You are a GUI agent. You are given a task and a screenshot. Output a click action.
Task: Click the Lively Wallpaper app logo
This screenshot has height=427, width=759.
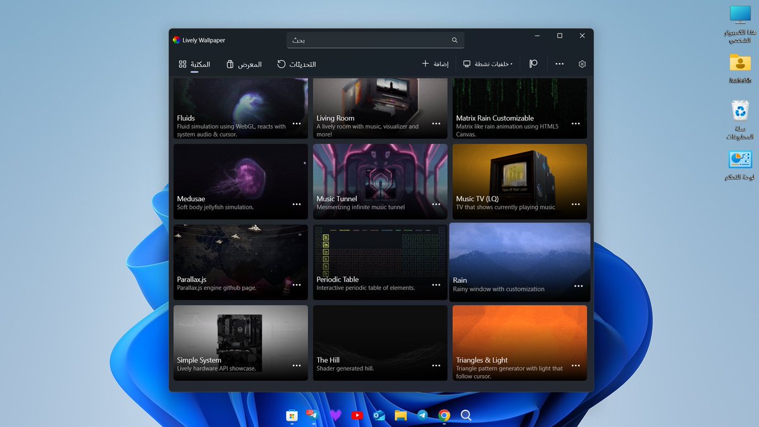tap(176, 40)
